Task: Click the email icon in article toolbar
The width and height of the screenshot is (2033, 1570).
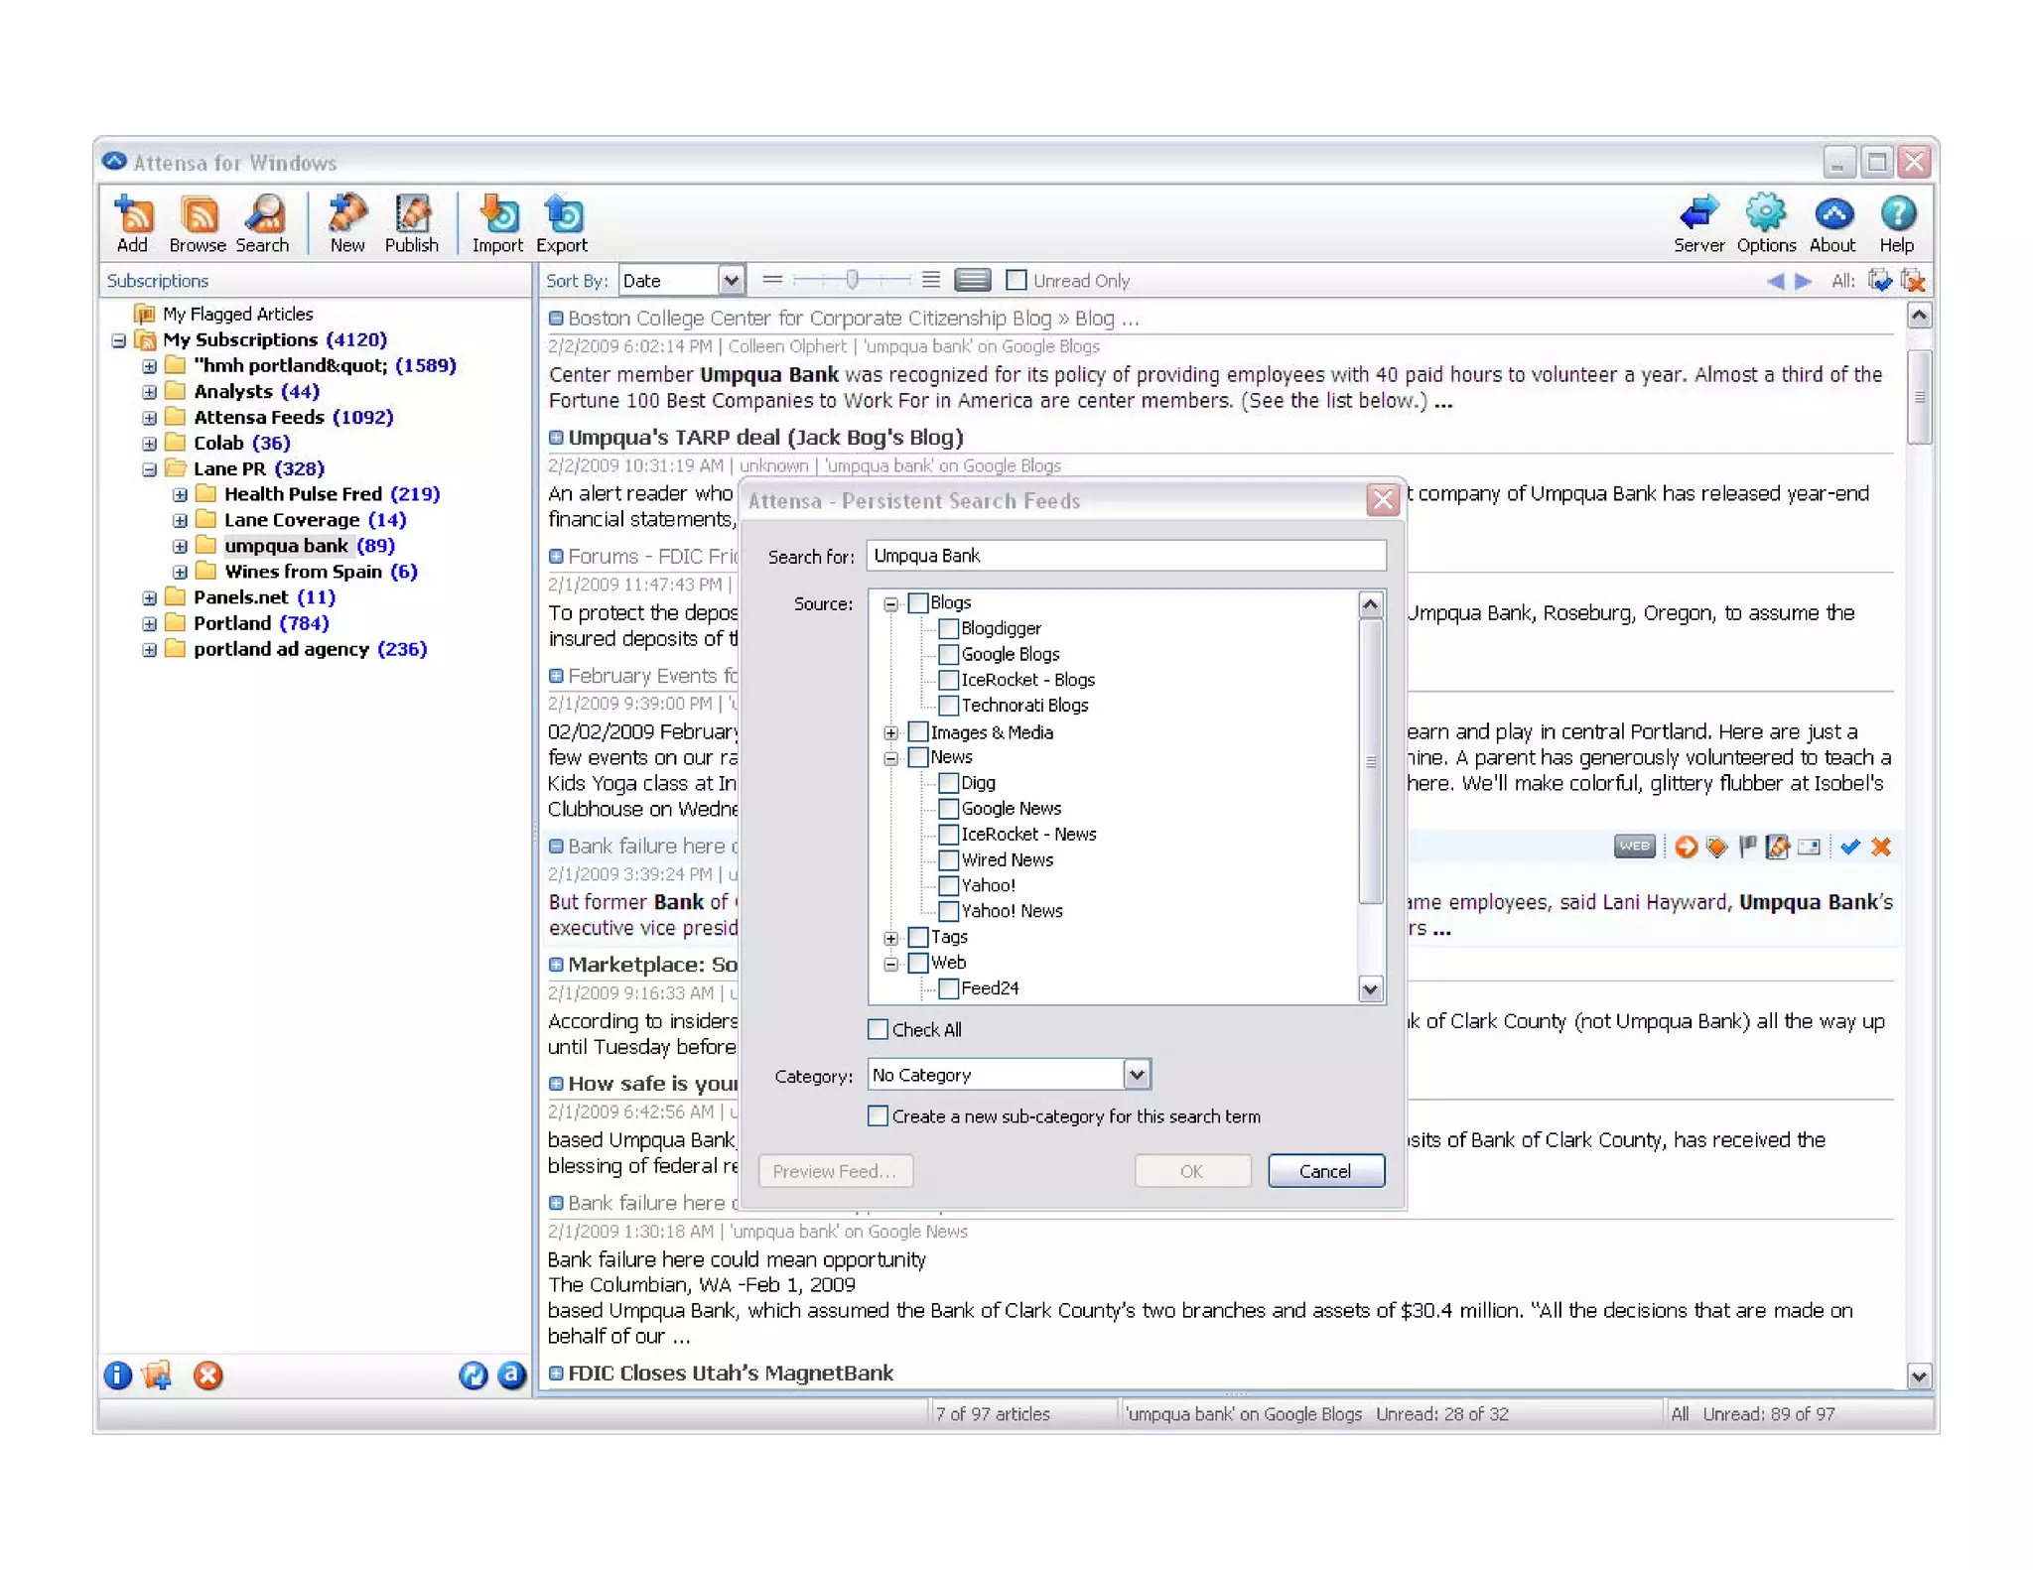Action: (x=1809, y=847)
